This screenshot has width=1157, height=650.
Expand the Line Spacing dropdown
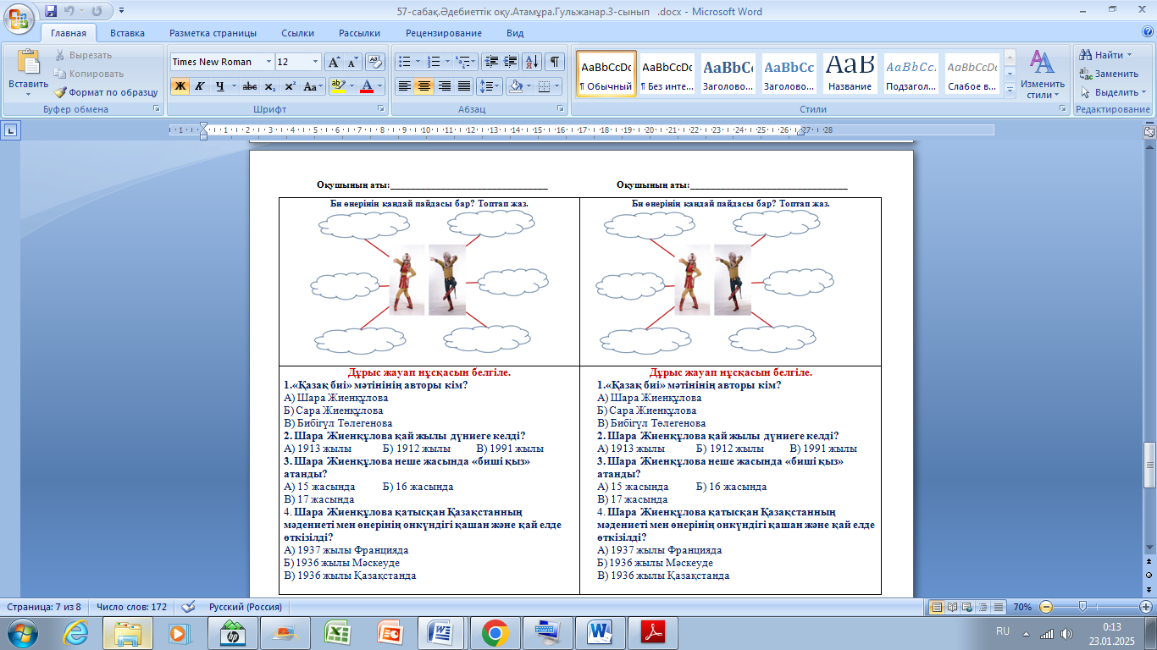(x=490, y=86)
